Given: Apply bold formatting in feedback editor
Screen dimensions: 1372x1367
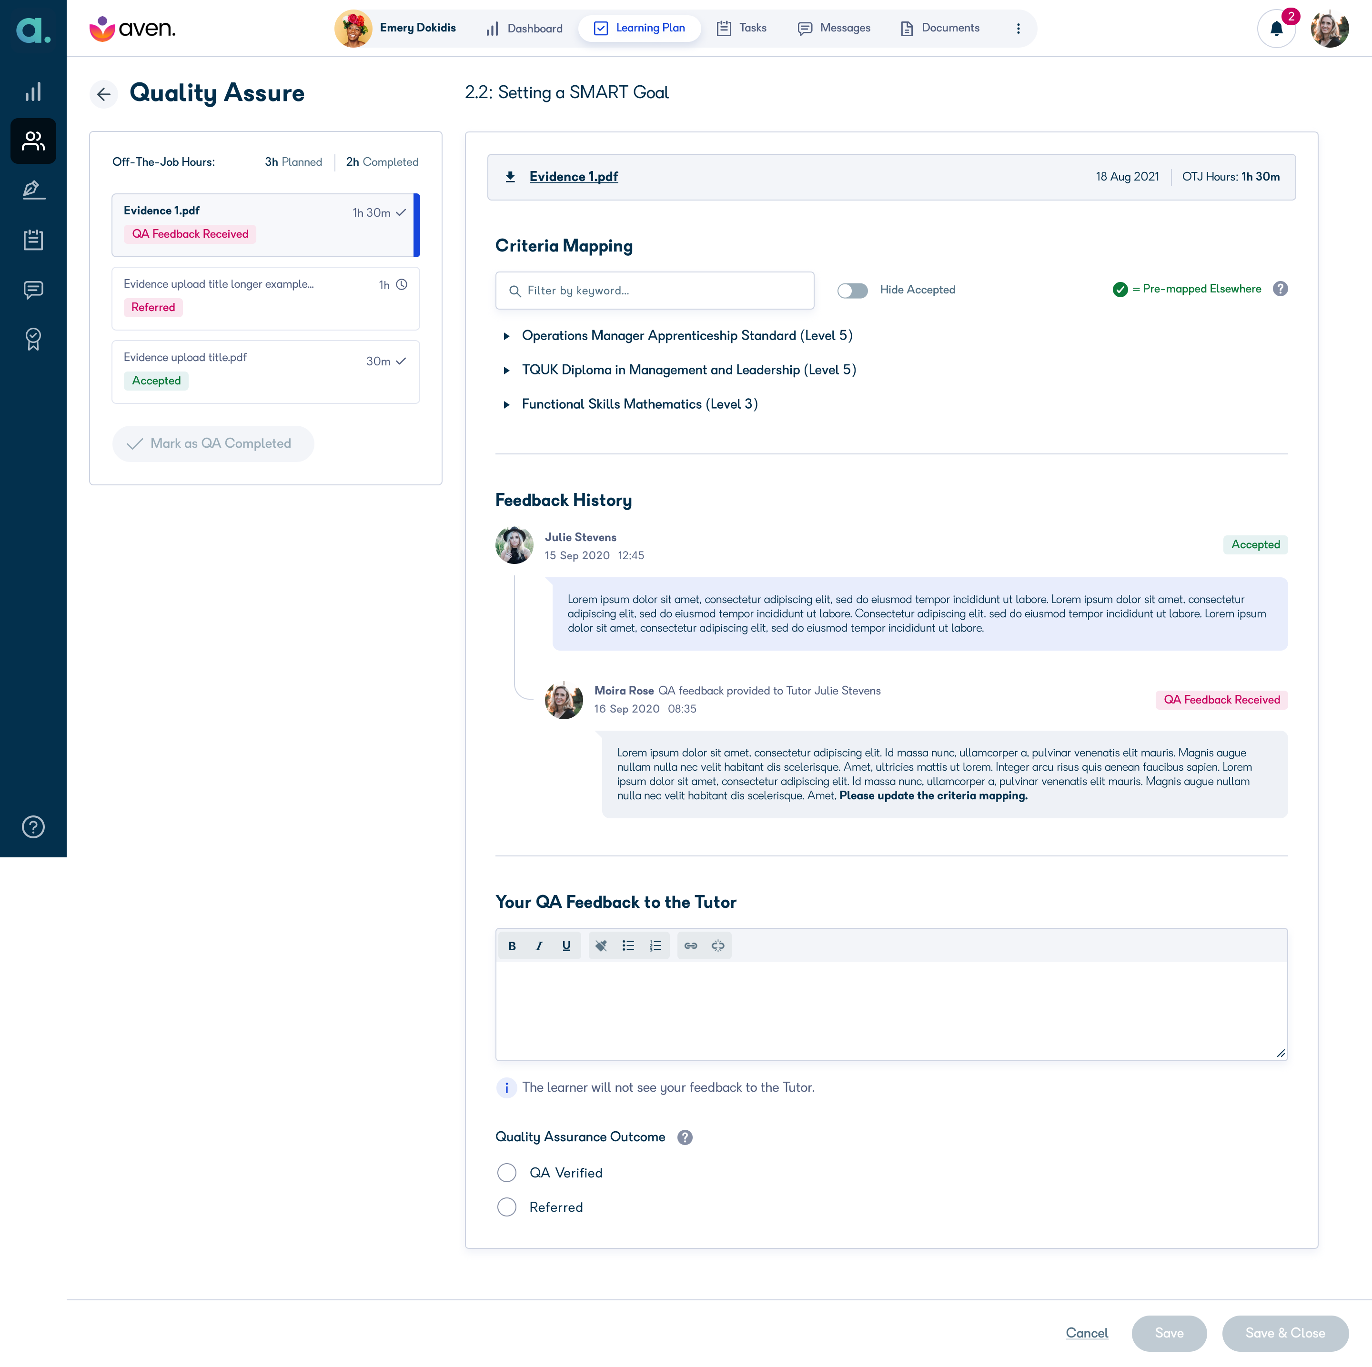Looking at the screenshot, I should click(512, 946).
